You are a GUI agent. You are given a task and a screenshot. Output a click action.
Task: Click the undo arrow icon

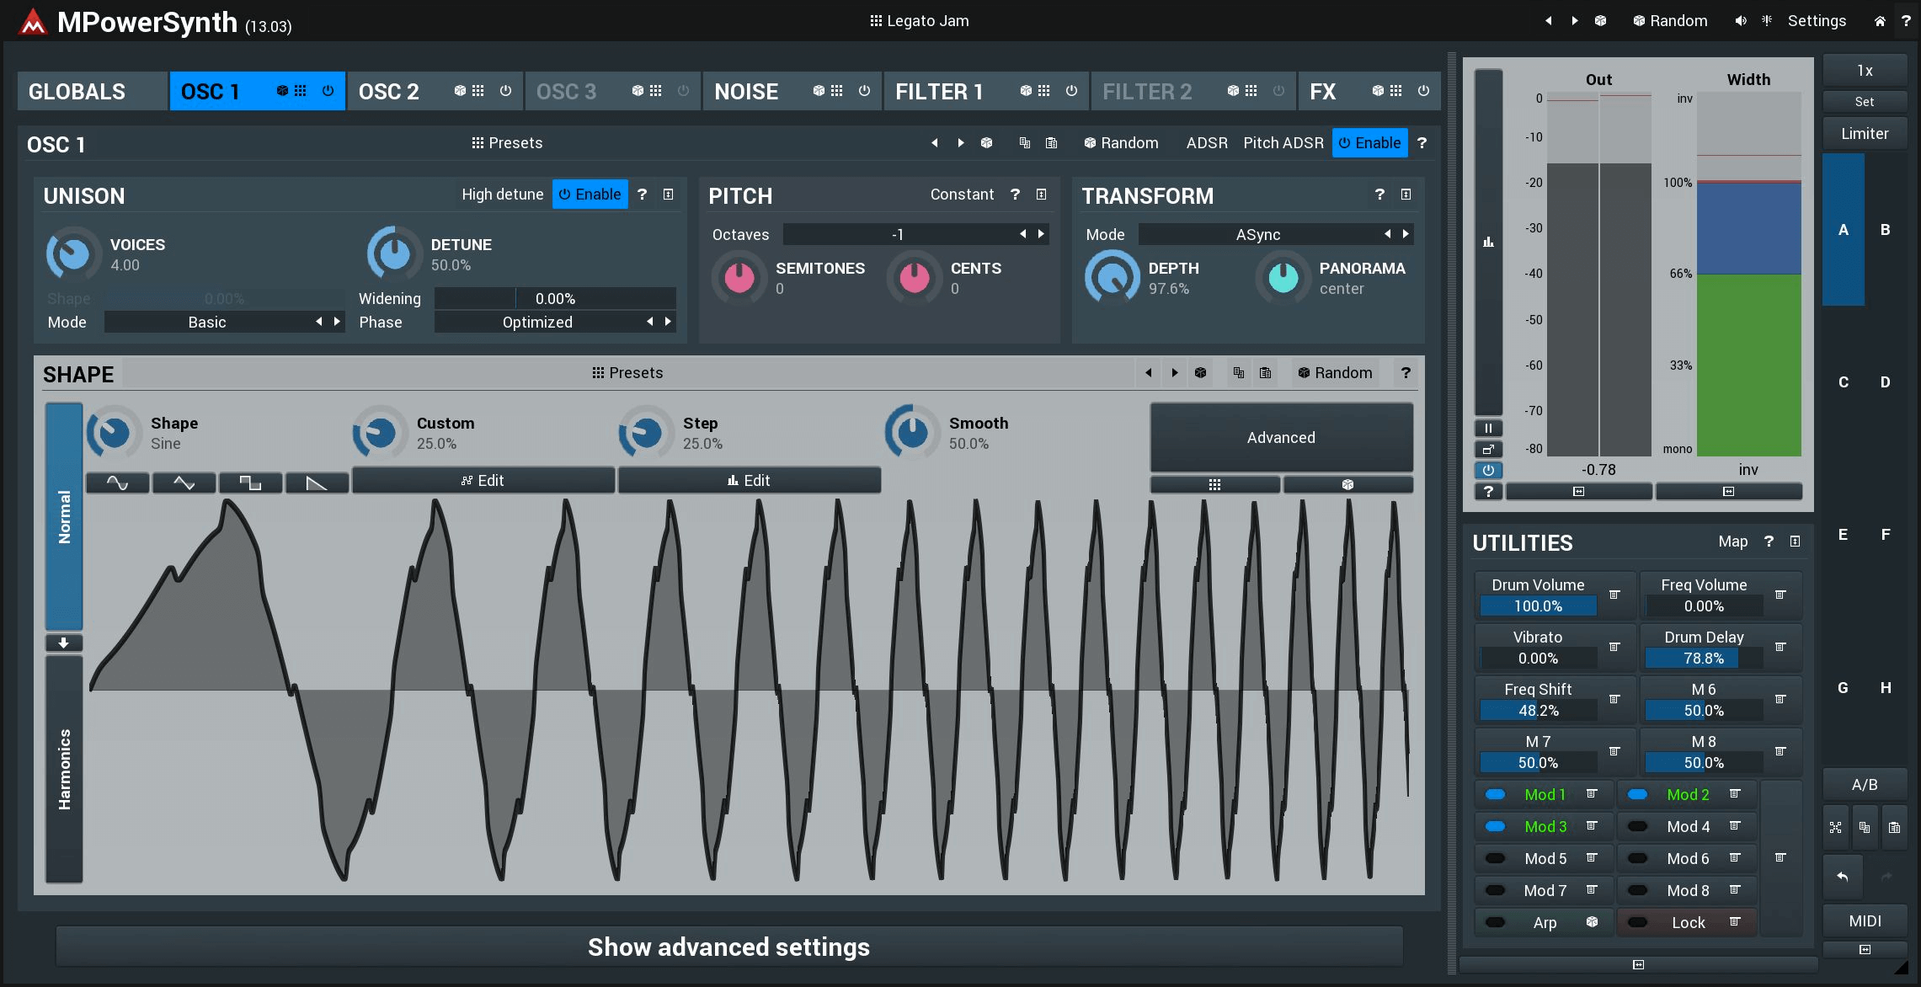(1842, 877)
